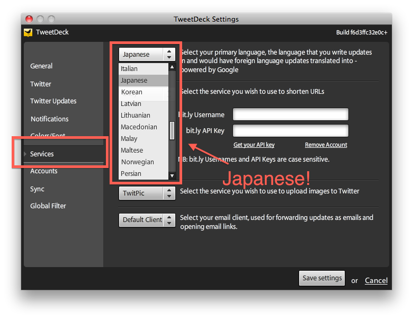Open the Global Filter settings section
The height and width of the screenshot is (319, 413).
click(x=48, y=206)
